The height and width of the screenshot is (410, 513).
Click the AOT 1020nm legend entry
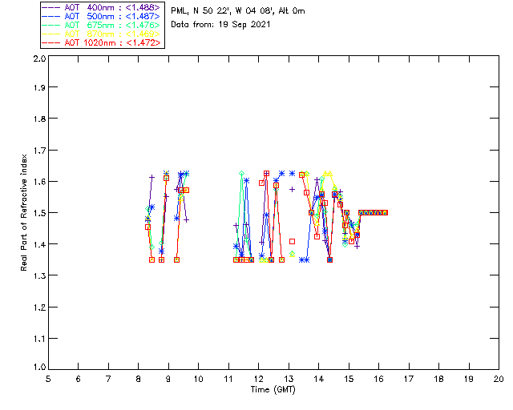click(x=102, y=42)
